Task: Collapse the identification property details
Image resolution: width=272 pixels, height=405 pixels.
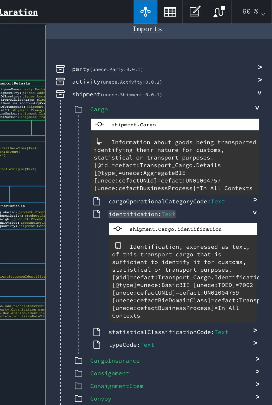Action: (255, 212)
